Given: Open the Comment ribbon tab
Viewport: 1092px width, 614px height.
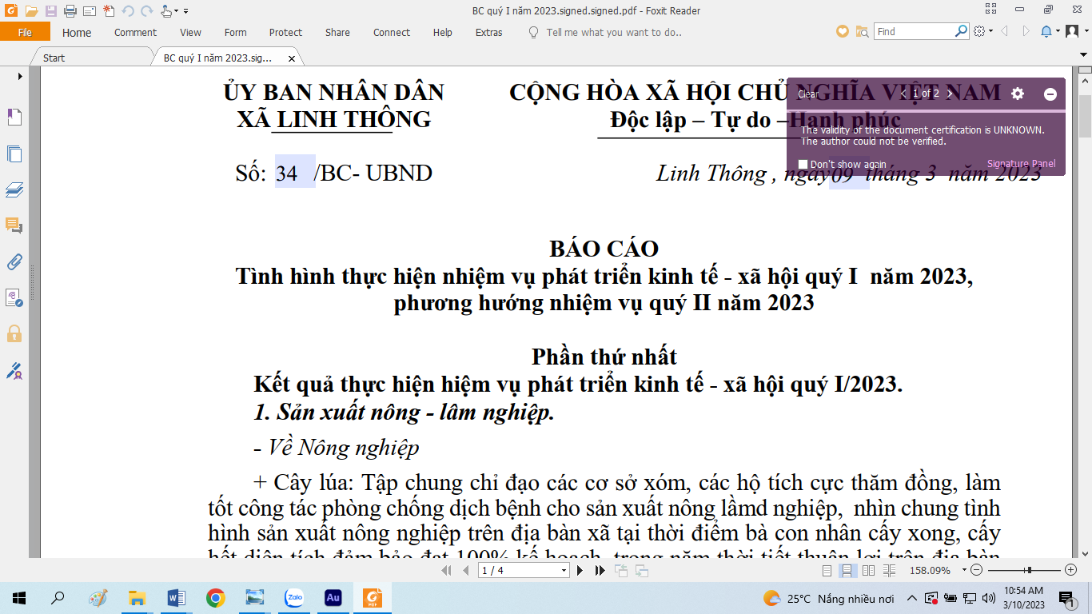Looking at the screenshot, I should (x=135, y=32).
